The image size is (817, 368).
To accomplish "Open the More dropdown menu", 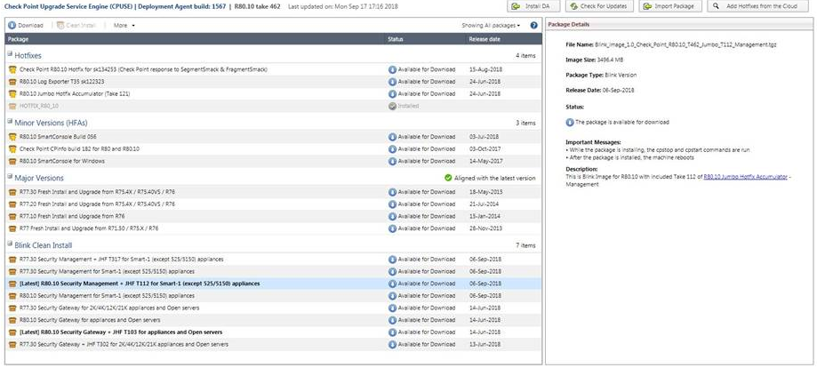I will (x=124, y=25).
